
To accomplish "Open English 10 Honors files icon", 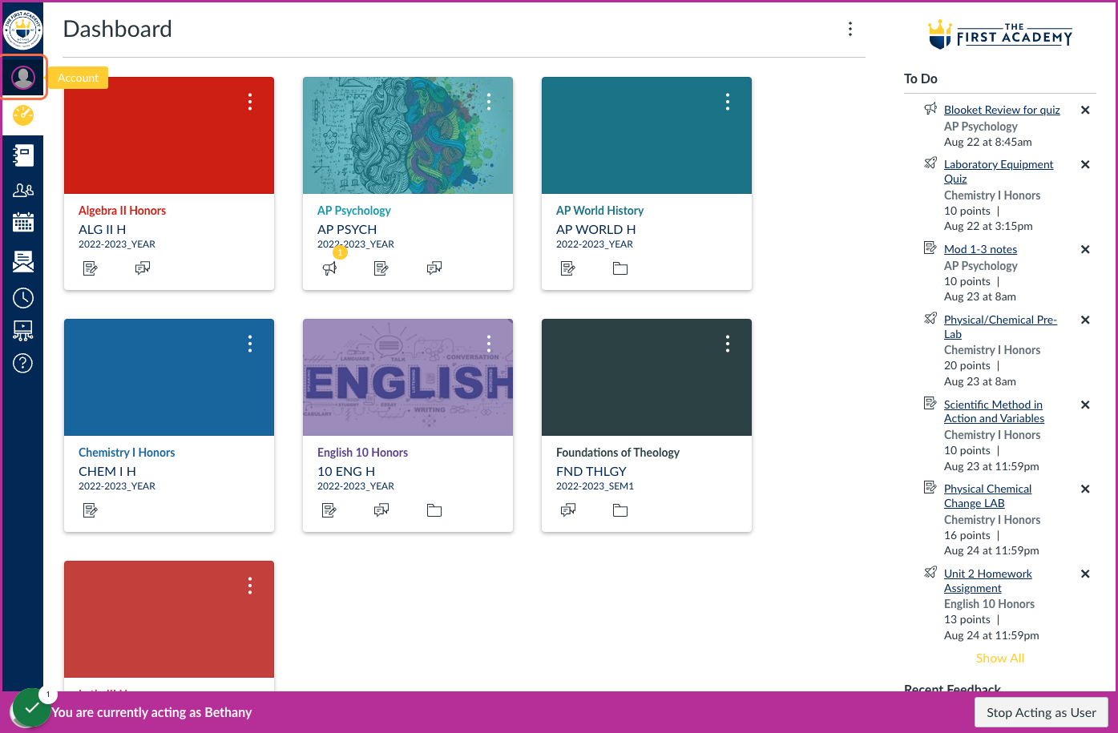I will (434, 510).
